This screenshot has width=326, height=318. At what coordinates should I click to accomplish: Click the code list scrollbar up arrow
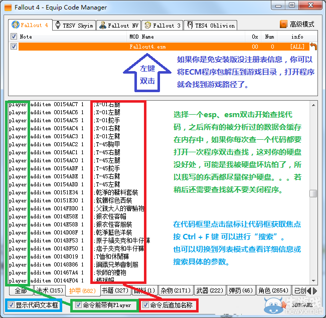point(313,105)
